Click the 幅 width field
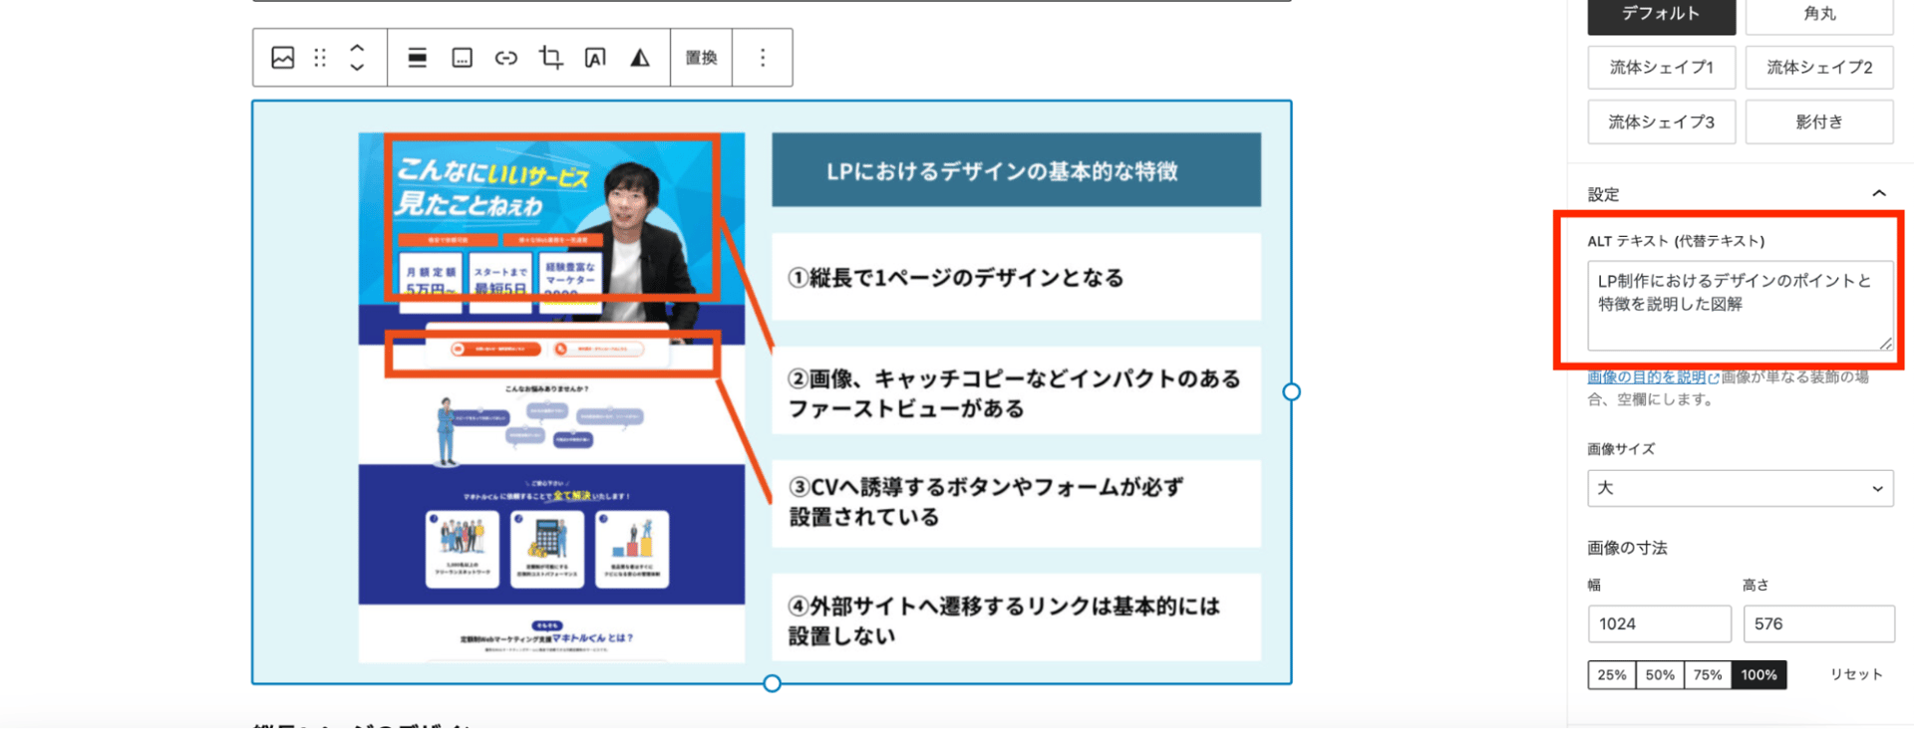Viewport: 1914px width, 729px height. [1659, 623]
